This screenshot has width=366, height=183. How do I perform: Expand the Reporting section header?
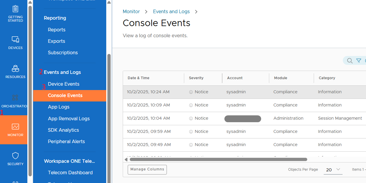pyautogui.click(x=55, y=18)
